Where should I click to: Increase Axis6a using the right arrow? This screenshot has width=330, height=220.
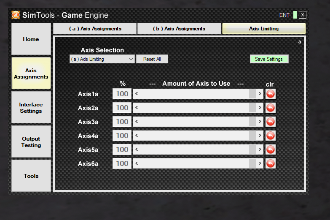[x=260, y=163]
